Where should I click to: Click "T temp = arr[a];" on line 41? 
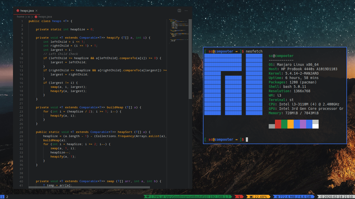pos(57,185)
